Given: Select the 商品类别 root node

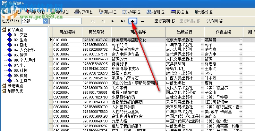Looking at the screenshot, I should (15, 30).
